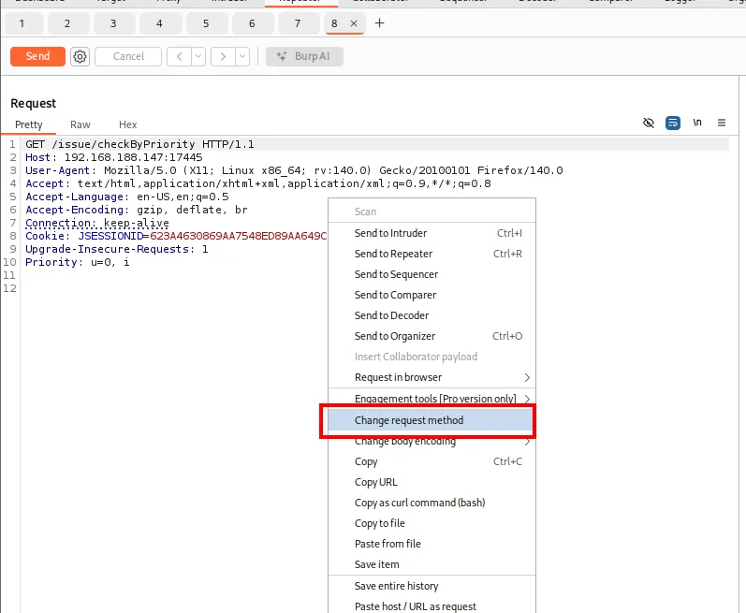Open Repeater tab 3
Viewport: 746px width, 613px height.
pos(113,23)
